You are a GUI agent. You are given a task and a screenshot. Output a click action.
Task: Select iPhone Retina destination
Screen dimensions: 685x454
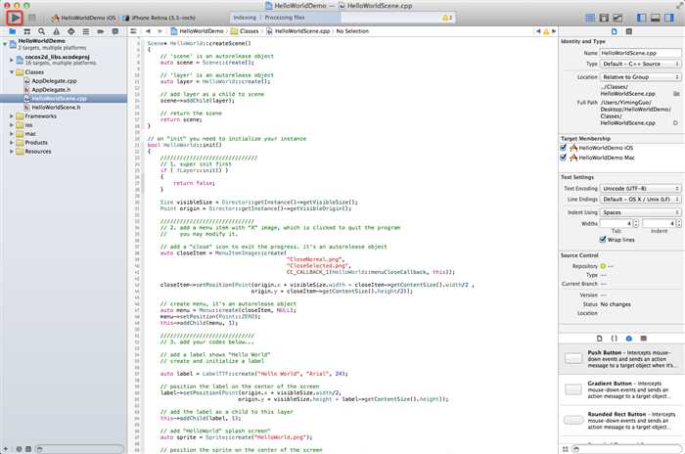pyautogui.click(x=159, y=18)
